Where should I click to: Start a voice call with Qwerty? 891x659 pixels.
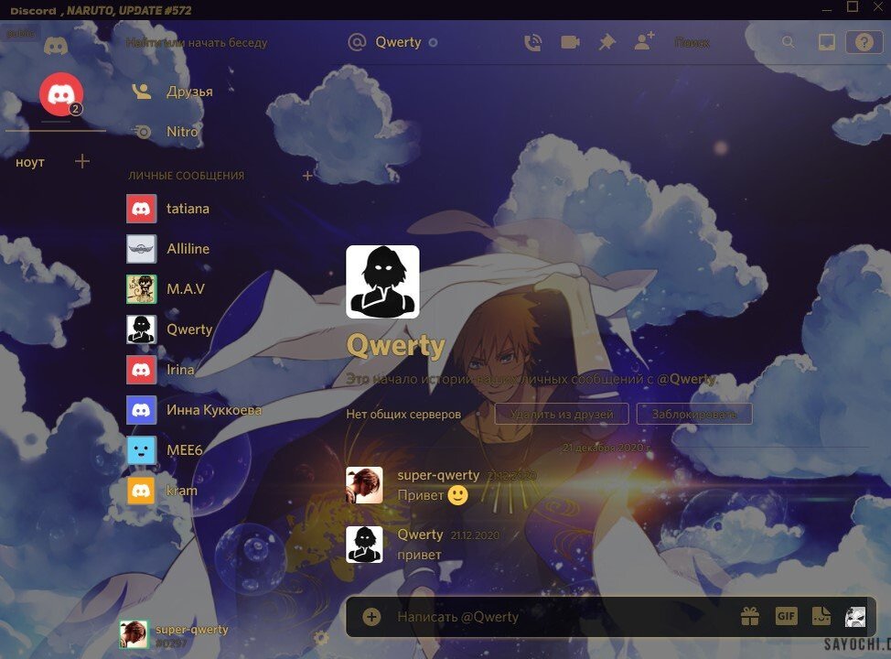[x=532, y=43]
